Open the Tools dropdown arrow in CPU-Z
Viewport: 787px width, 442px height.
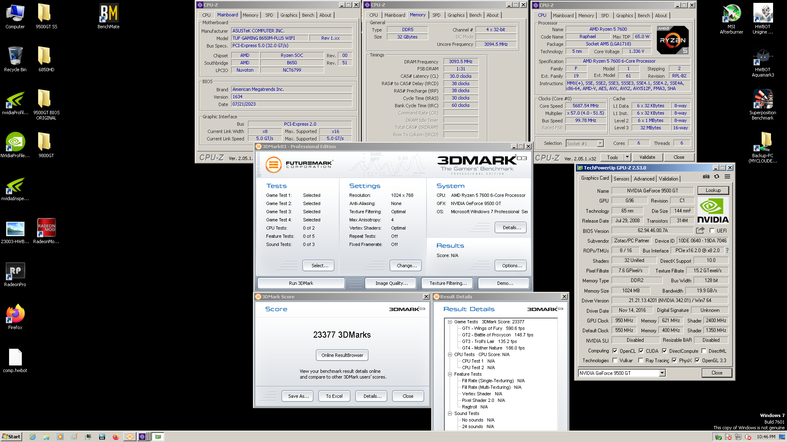[x=627, y=157]
